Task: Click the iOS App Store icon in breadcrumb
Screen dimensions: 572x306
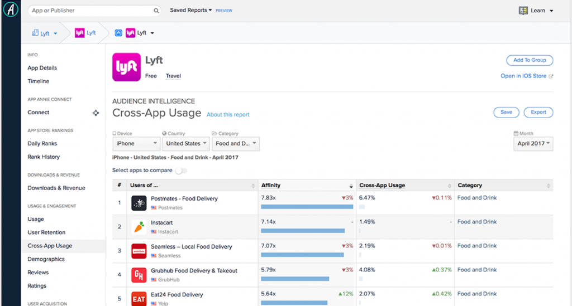Action: click(x=118, y=33)
